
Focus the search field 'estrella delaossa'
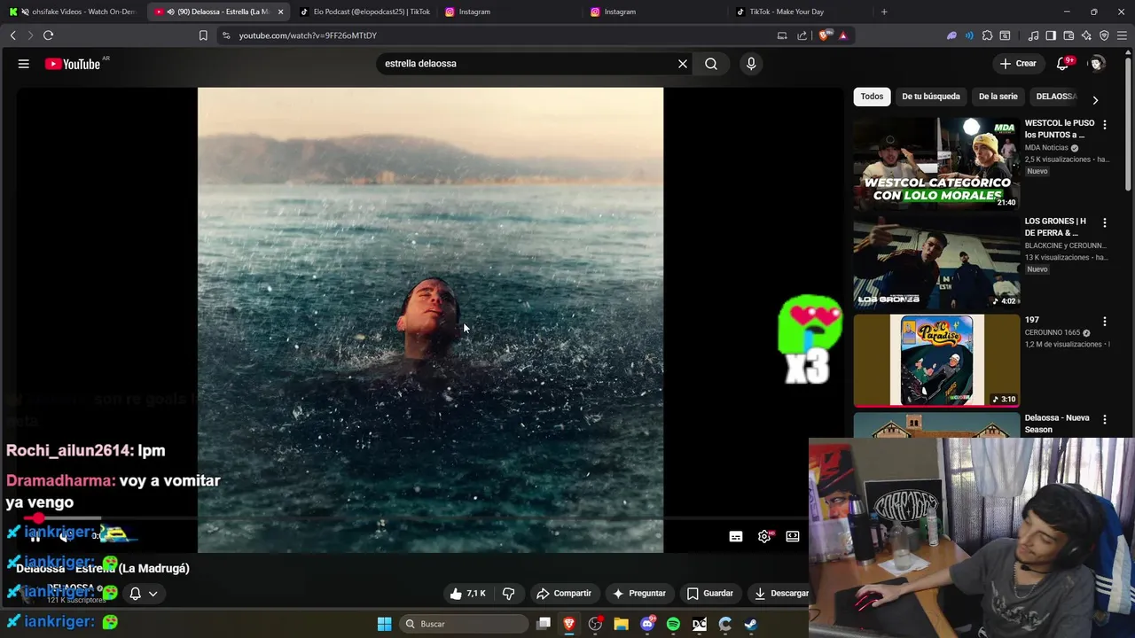point(528,64)
